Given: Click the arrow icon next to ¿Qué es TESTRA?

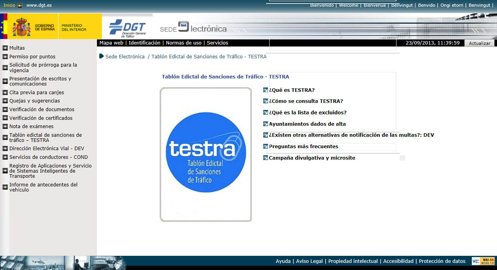Looking at the screenshot, I should (266, 90).
